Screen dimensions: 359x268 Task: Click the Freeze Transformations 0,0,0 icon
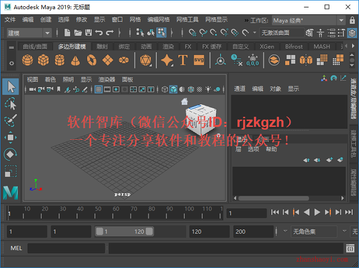[x=252, y=60]
